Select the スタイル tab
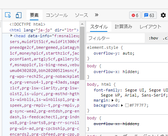The image size is (168, 136). [99, 27]
